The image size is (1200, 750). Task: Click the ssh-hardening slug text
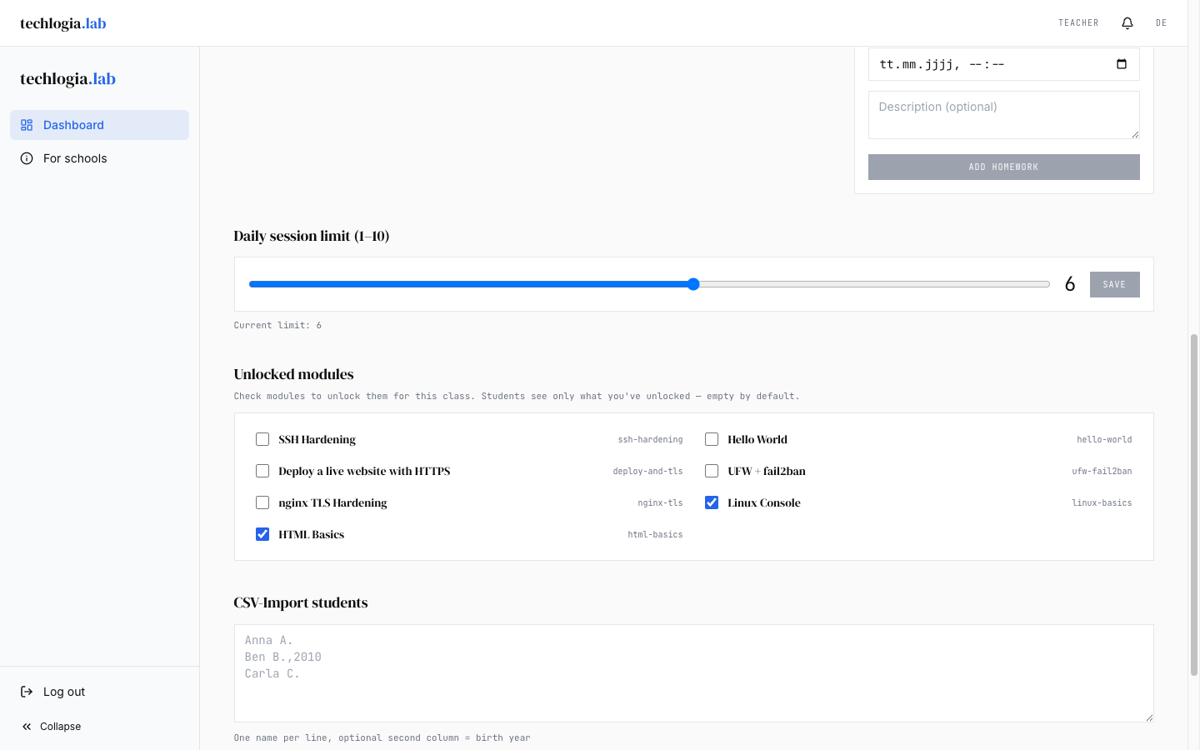(x=650, y=439)
